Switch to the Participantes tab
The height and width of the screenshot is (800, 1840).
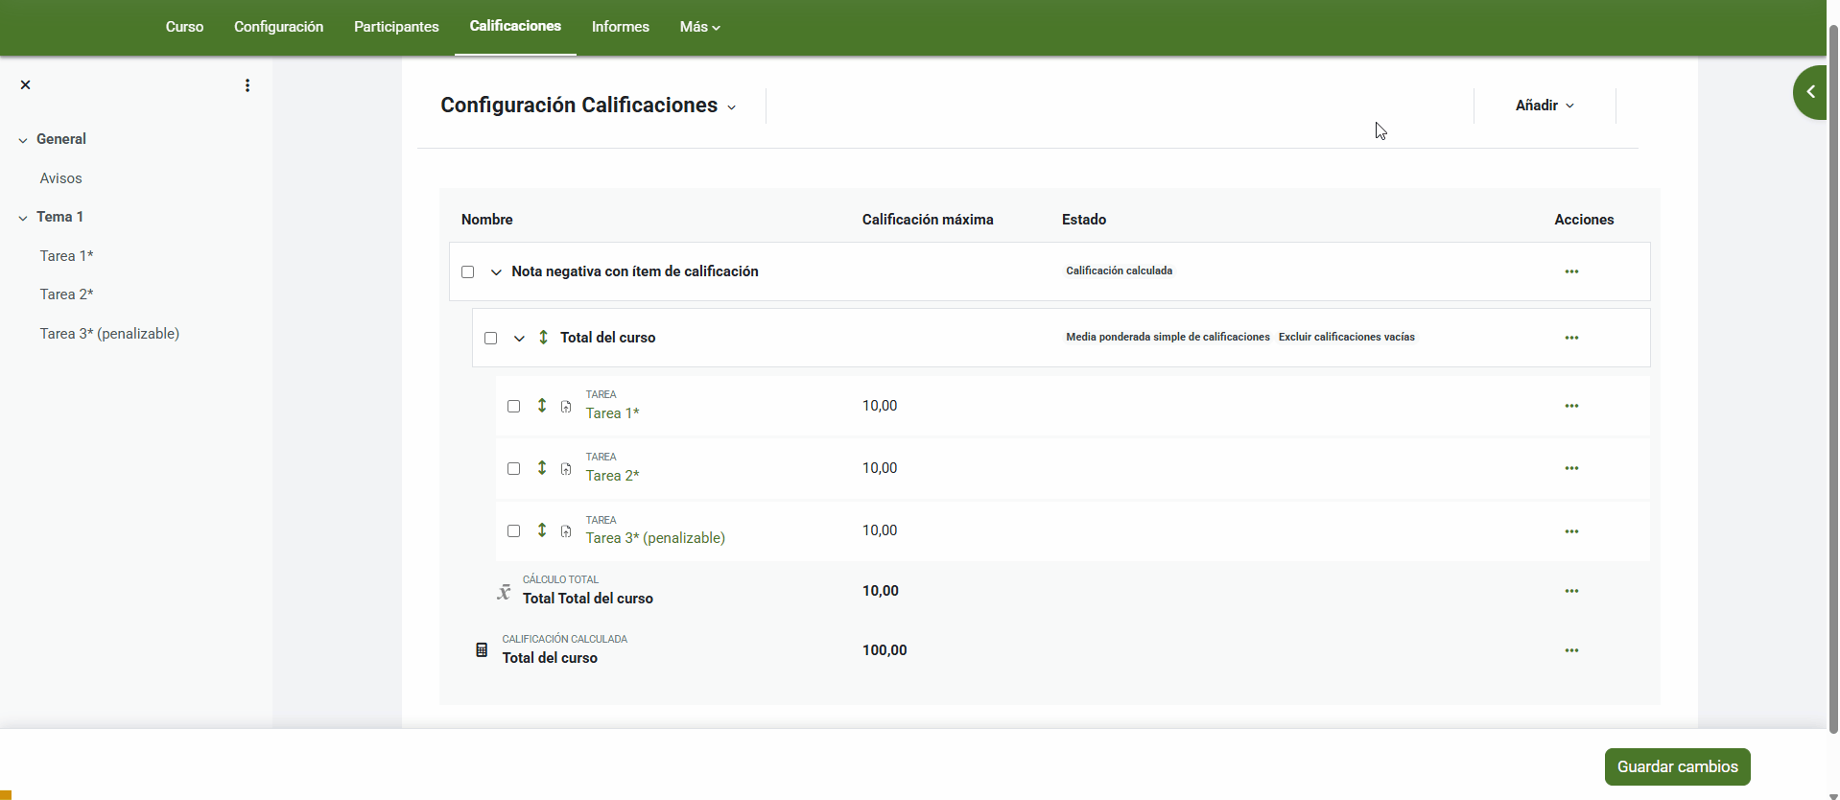396,27
